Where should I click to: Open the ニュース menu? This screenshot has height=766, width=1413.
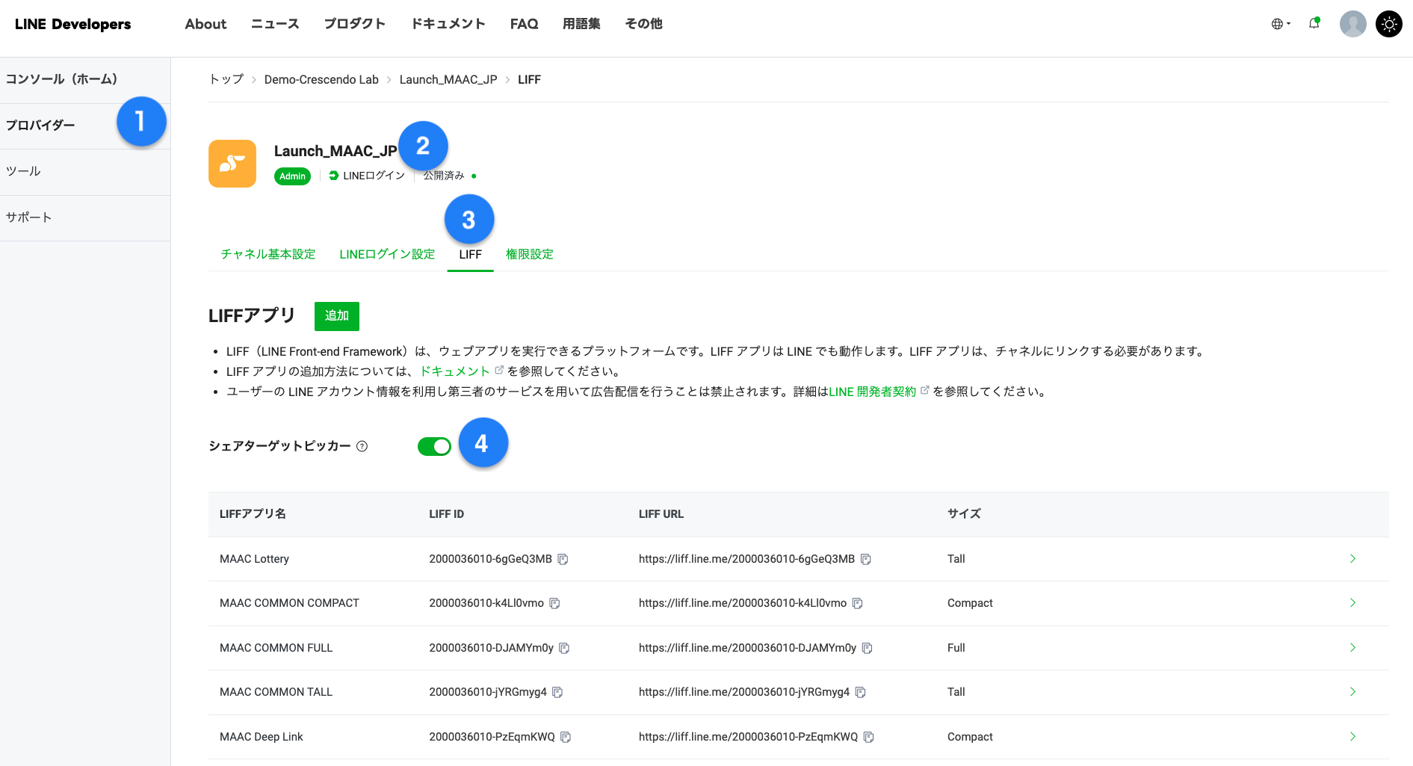[275, 24]
